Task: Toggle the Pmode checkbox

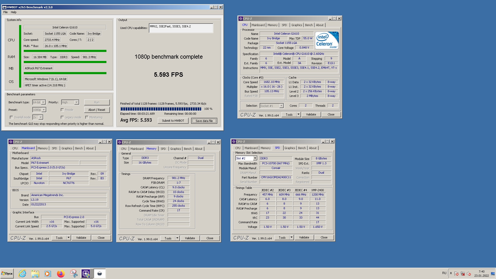Action: 62,110
